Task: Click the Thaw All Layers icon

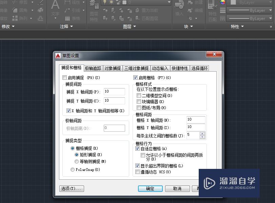Action: [121, 18]
